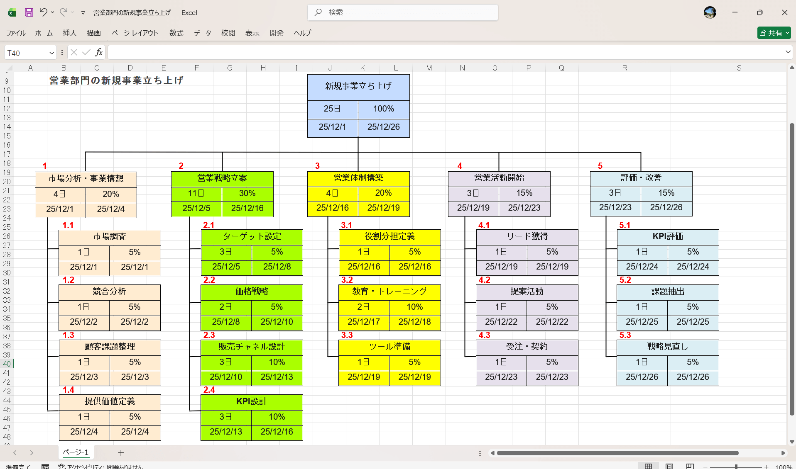Image resolution: width=796 pixels, height=469 pixels.
Task: Open Customize Quick Access Toolbar dropdown
Action: click(83, 13)
